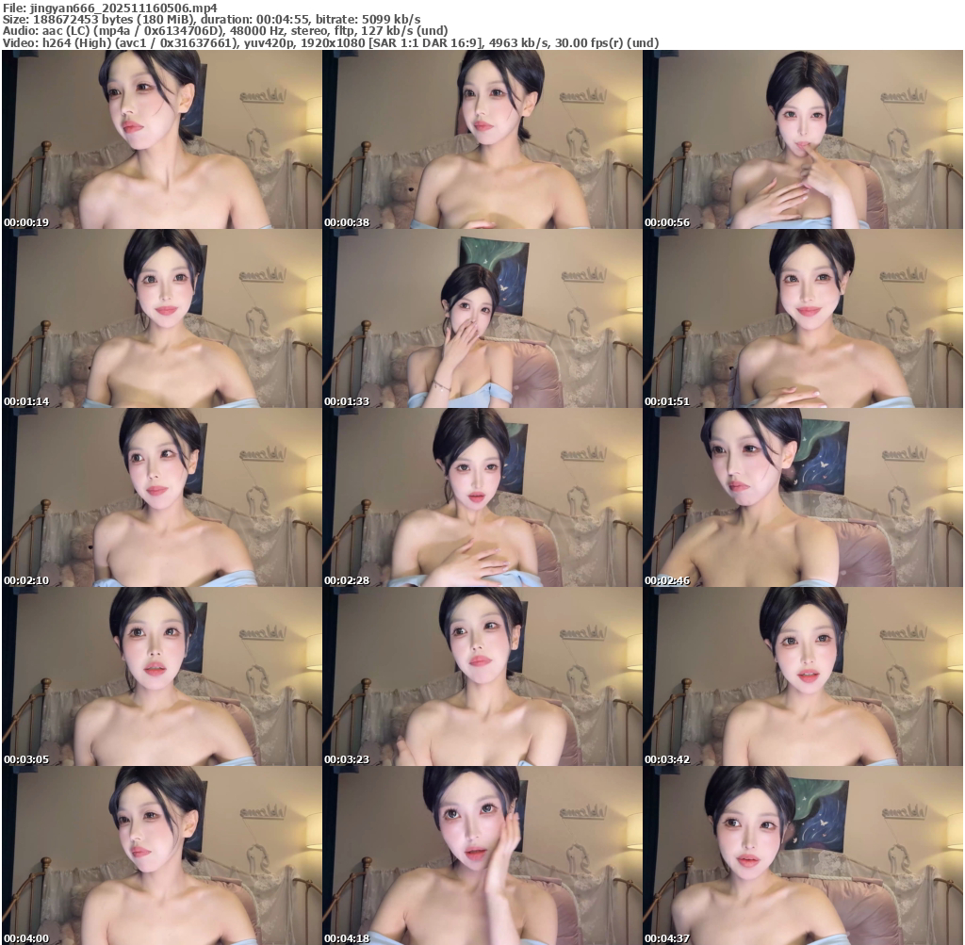Click the Audio line with aac (LC)
Screen dimensions: 965x945
225,31
